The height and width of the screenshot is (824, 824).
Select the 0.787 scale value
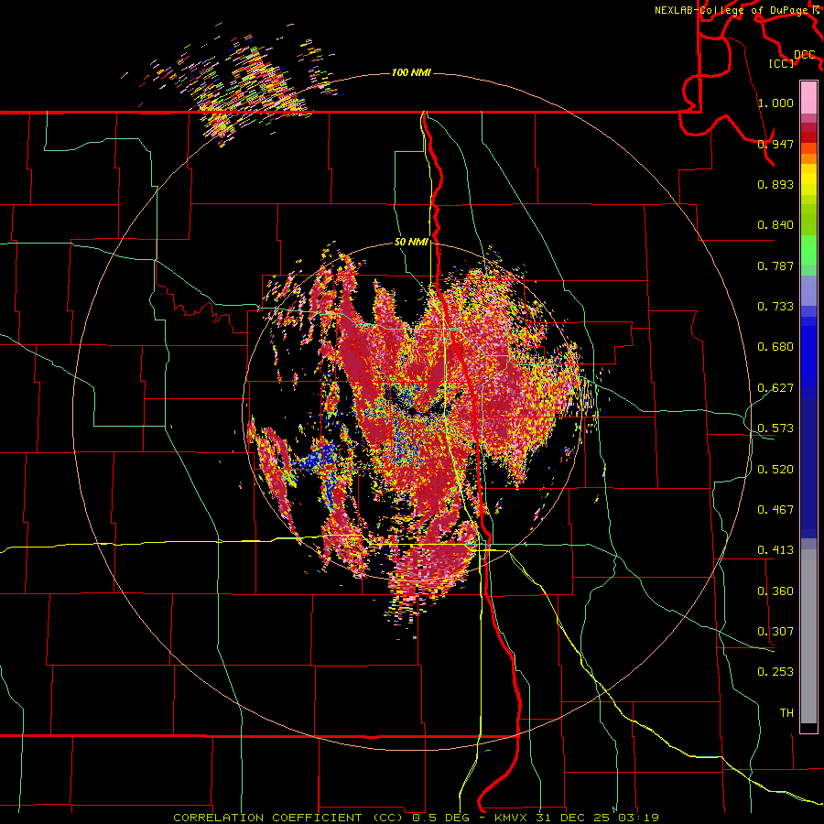coord(775,266)
